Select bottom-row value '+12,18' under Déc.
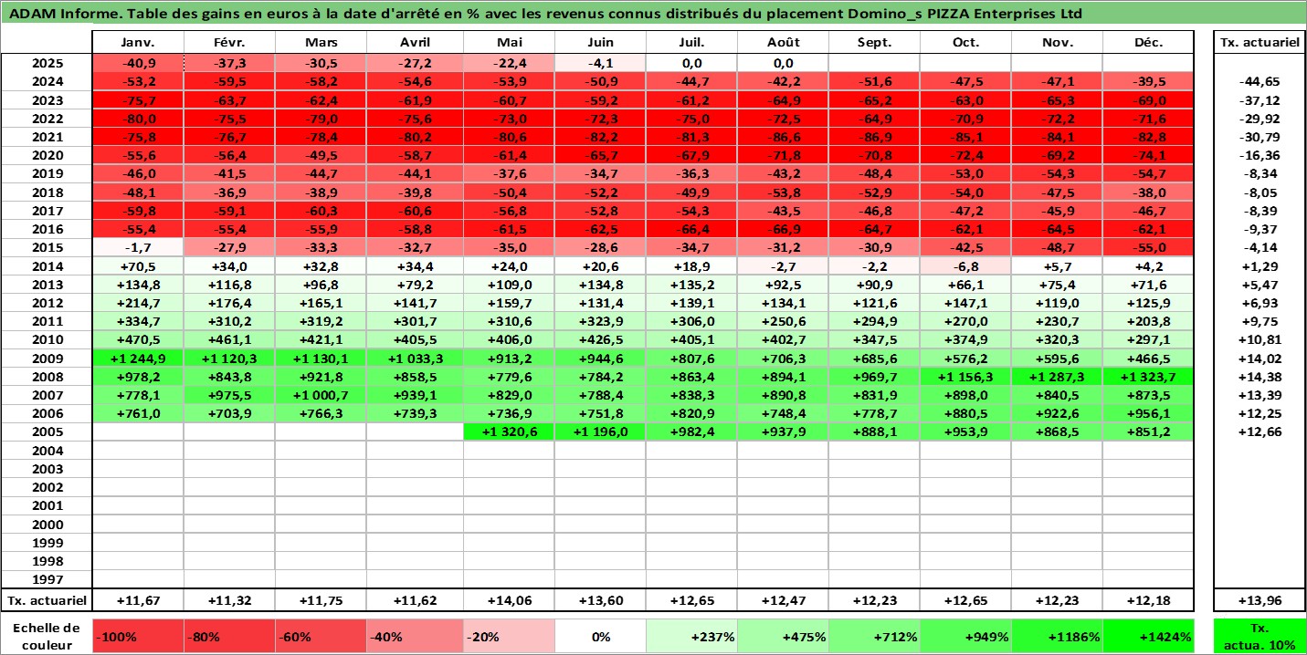Viewport: 1307px width, 655px height. [1149, 600]
